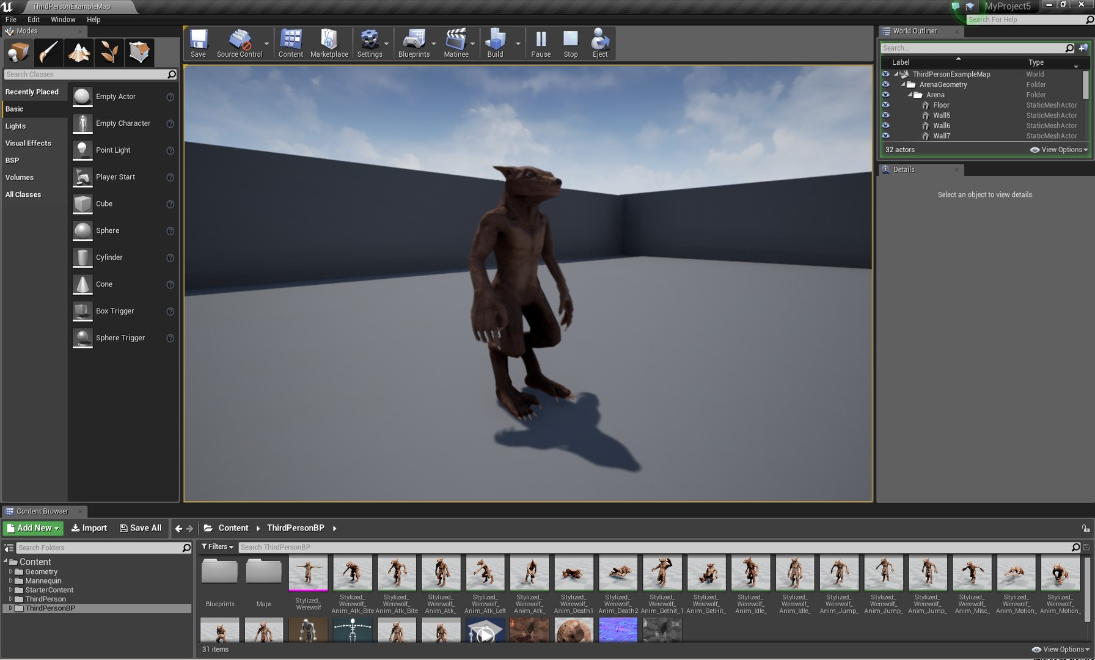
Task: Open the Filters dropdown in Content Browser
Action: pos(218,547)
